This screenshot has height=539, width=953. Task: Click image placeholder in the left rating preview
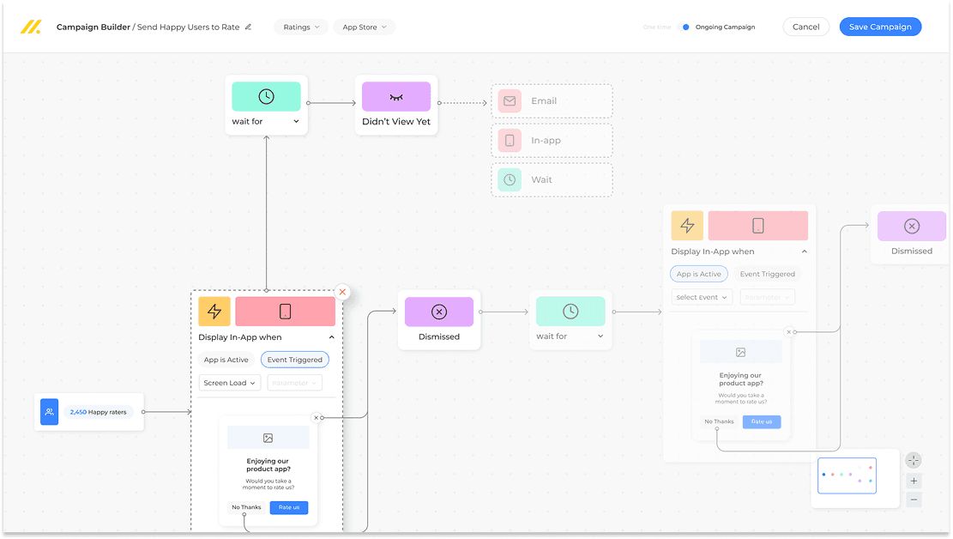click(x=268, y=438)
